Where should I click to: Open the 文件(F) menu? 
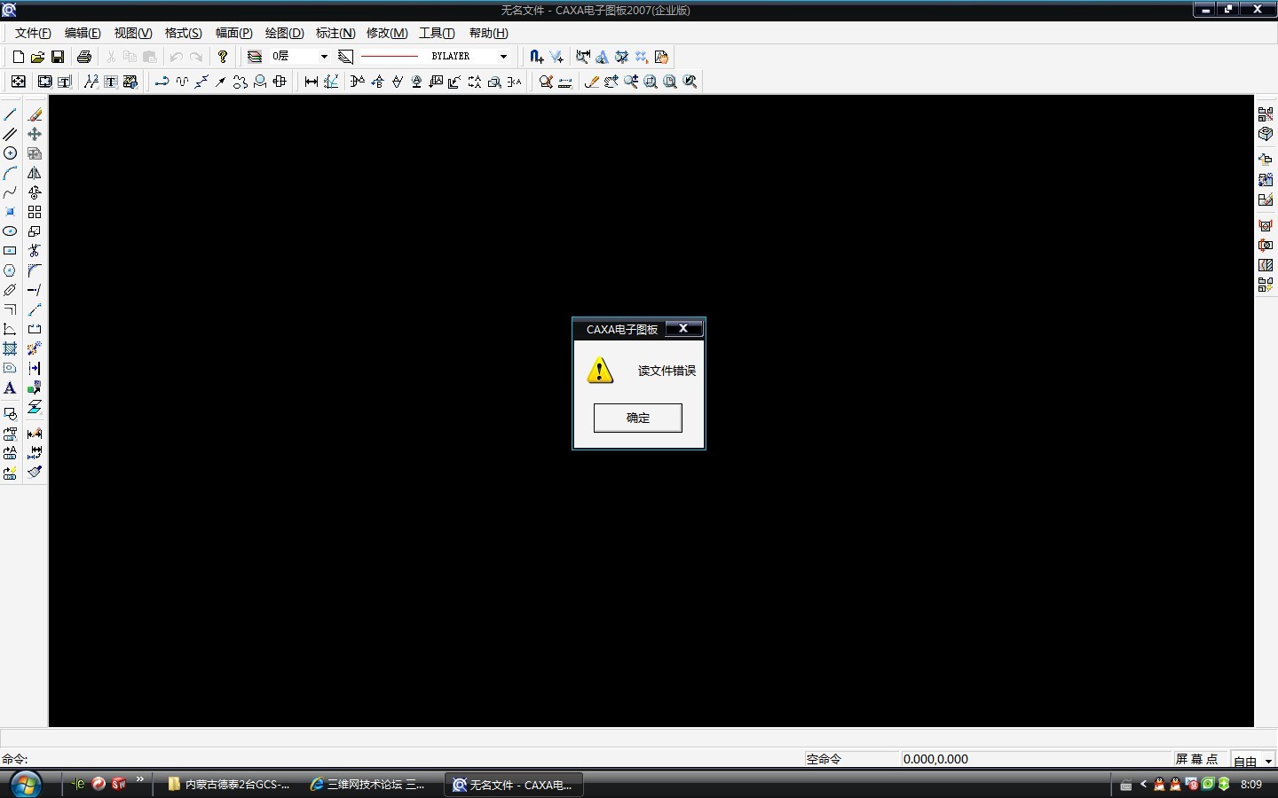click(33, 33)
